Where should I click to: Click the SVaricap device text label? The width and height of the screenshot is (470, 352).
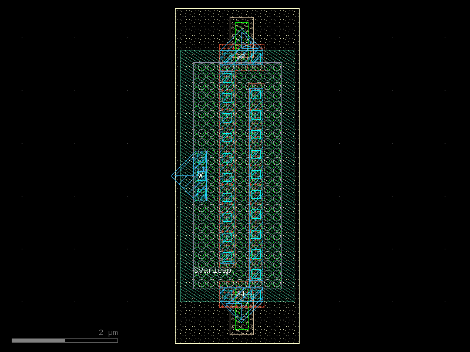coord(213,270)
